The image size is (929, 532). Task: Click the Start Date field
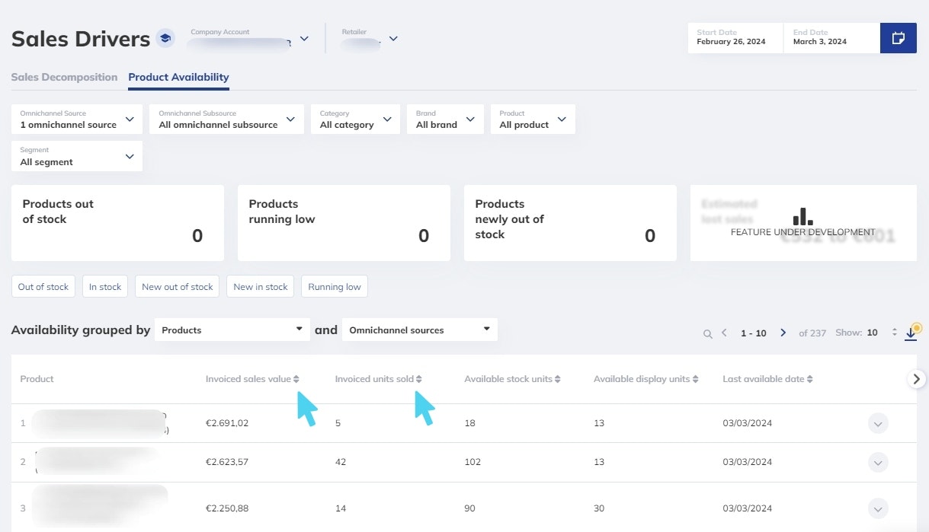735,38
